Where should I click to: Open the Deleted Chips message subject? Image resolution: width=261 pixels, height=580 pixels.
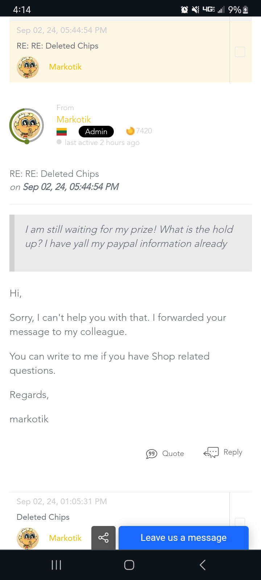click(43, 517)
